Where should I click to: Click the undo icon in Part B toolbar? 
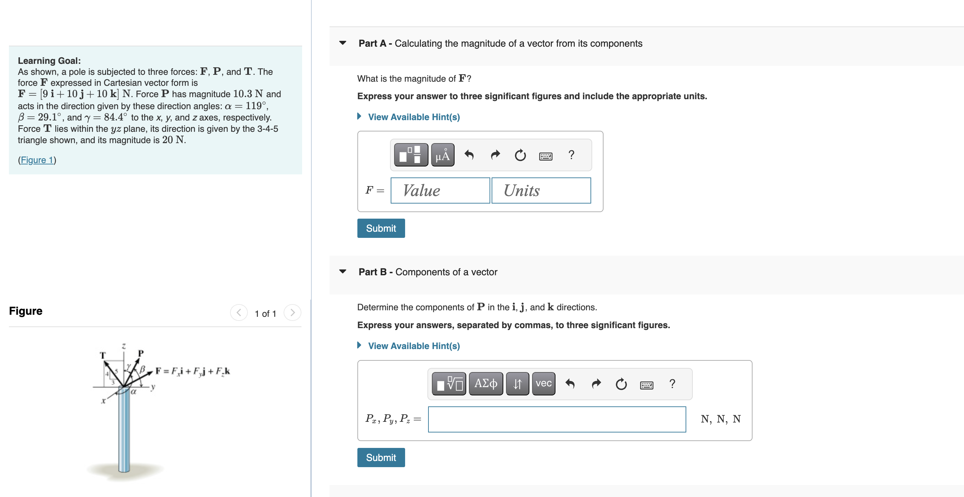coord(571,384)
